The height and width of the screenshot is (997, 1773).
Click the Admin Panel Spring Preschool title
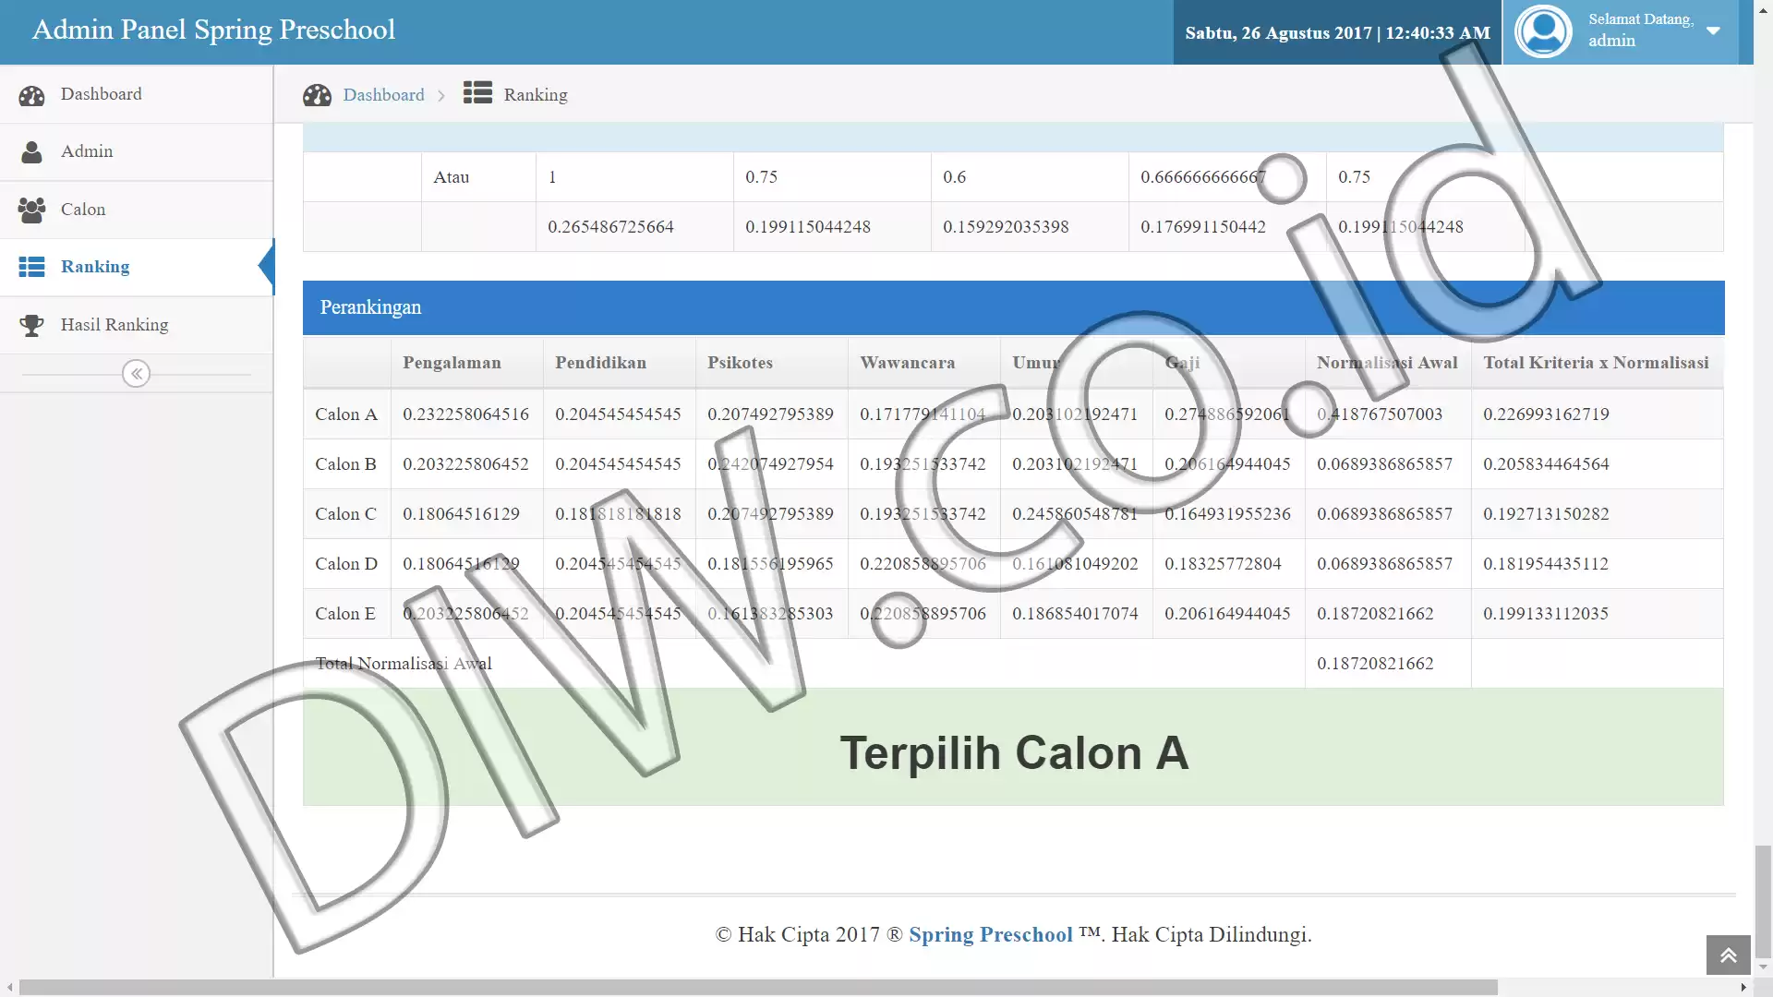tap(213, 30)
